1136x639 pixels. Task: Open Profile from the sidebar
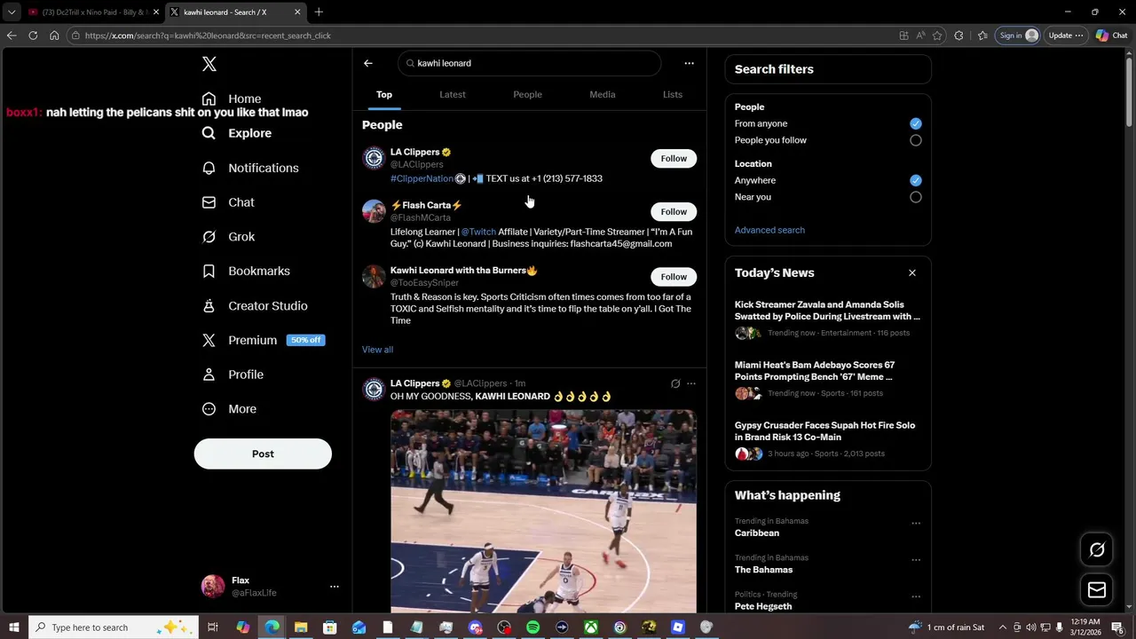coord(233,375)
